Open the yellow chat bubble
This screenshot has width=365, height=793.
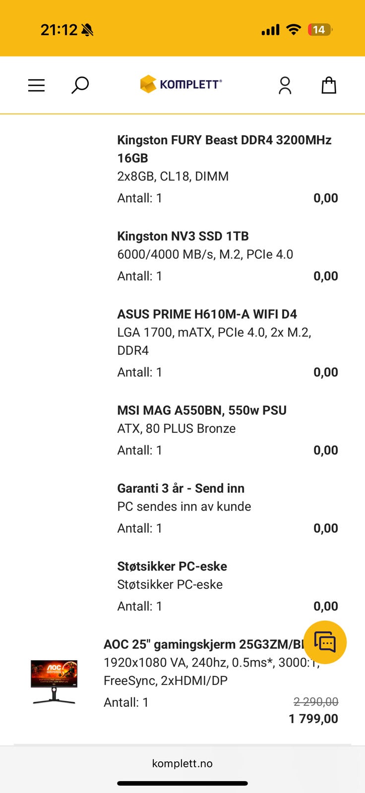[x=325, y=642]
